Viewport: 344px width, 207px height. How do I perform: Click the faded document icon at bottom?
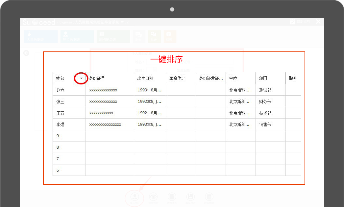[x=172, y=198]
